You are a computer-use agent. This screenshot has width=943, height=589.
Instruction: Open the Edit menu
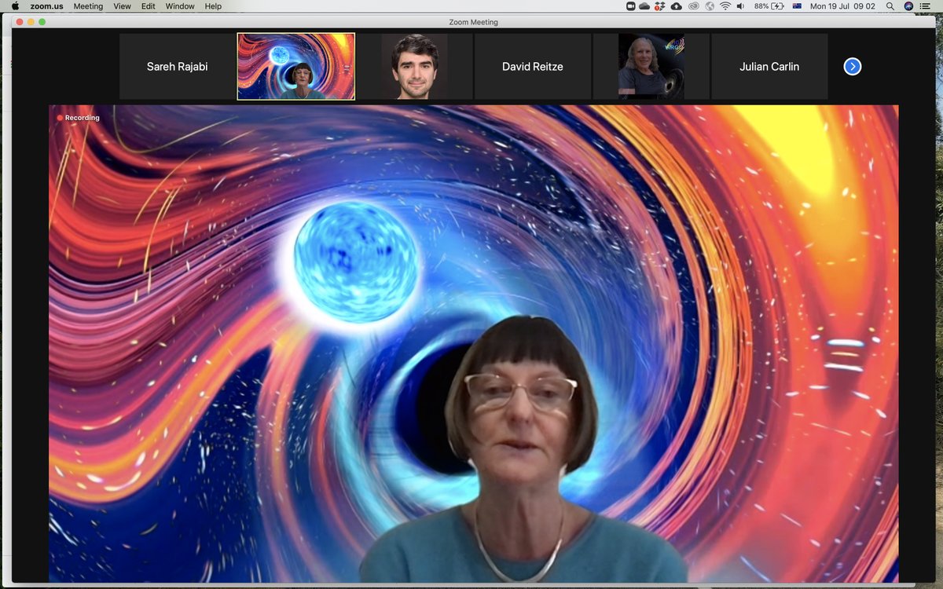coord(148,6)
